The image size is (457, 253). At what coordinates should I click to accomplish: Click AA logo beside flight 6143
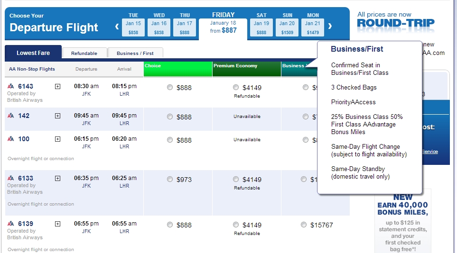[x=11, y=86]
